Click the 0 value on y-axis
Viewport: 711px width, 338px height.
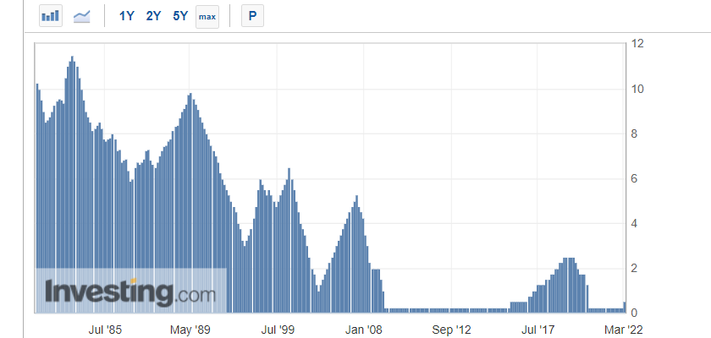tap(635, 313)
